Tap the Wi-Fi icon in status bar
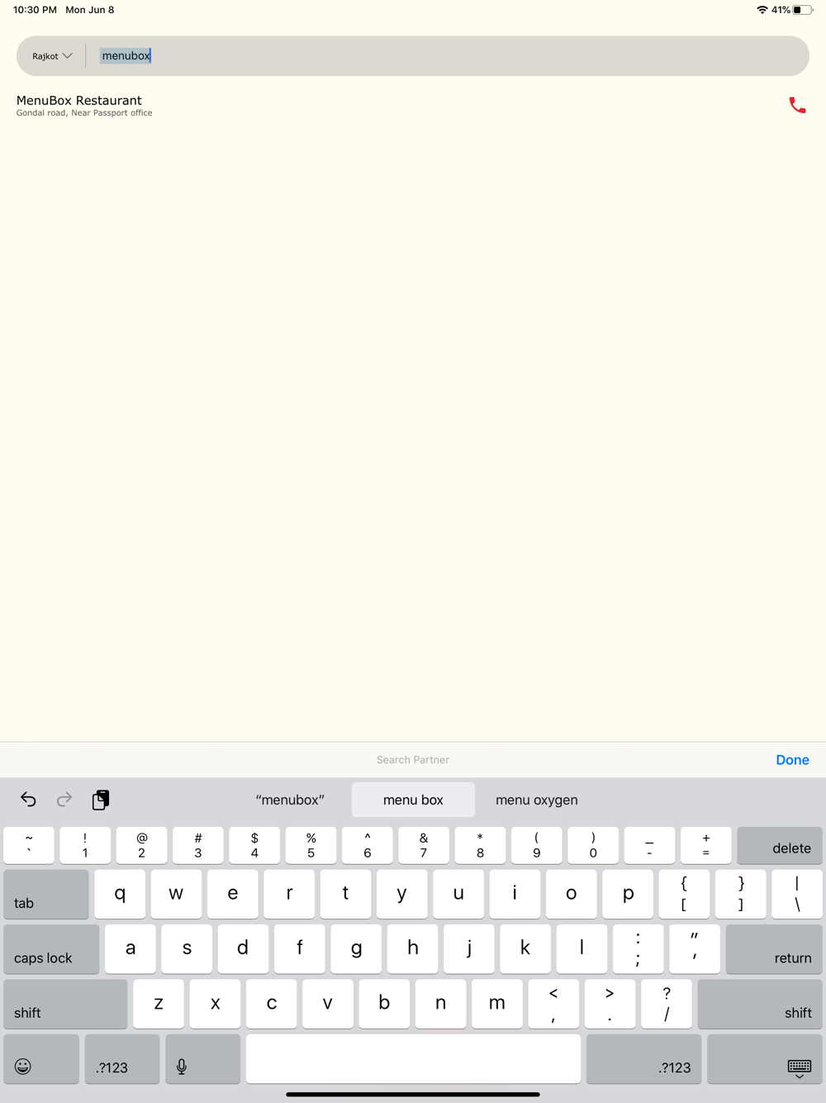The height and width of the screenshot is (1103, 826). click(762, 10)
